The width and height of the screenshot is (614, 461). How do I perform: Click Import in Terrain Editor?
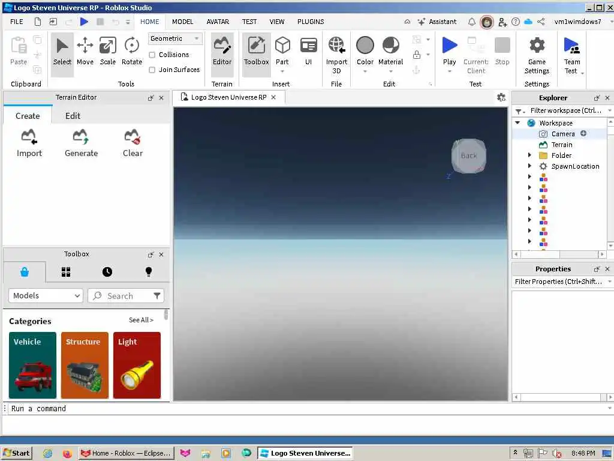[29, 143]
